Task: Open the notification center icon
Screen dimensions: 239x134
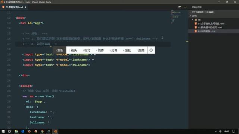Action: [233, 131]
